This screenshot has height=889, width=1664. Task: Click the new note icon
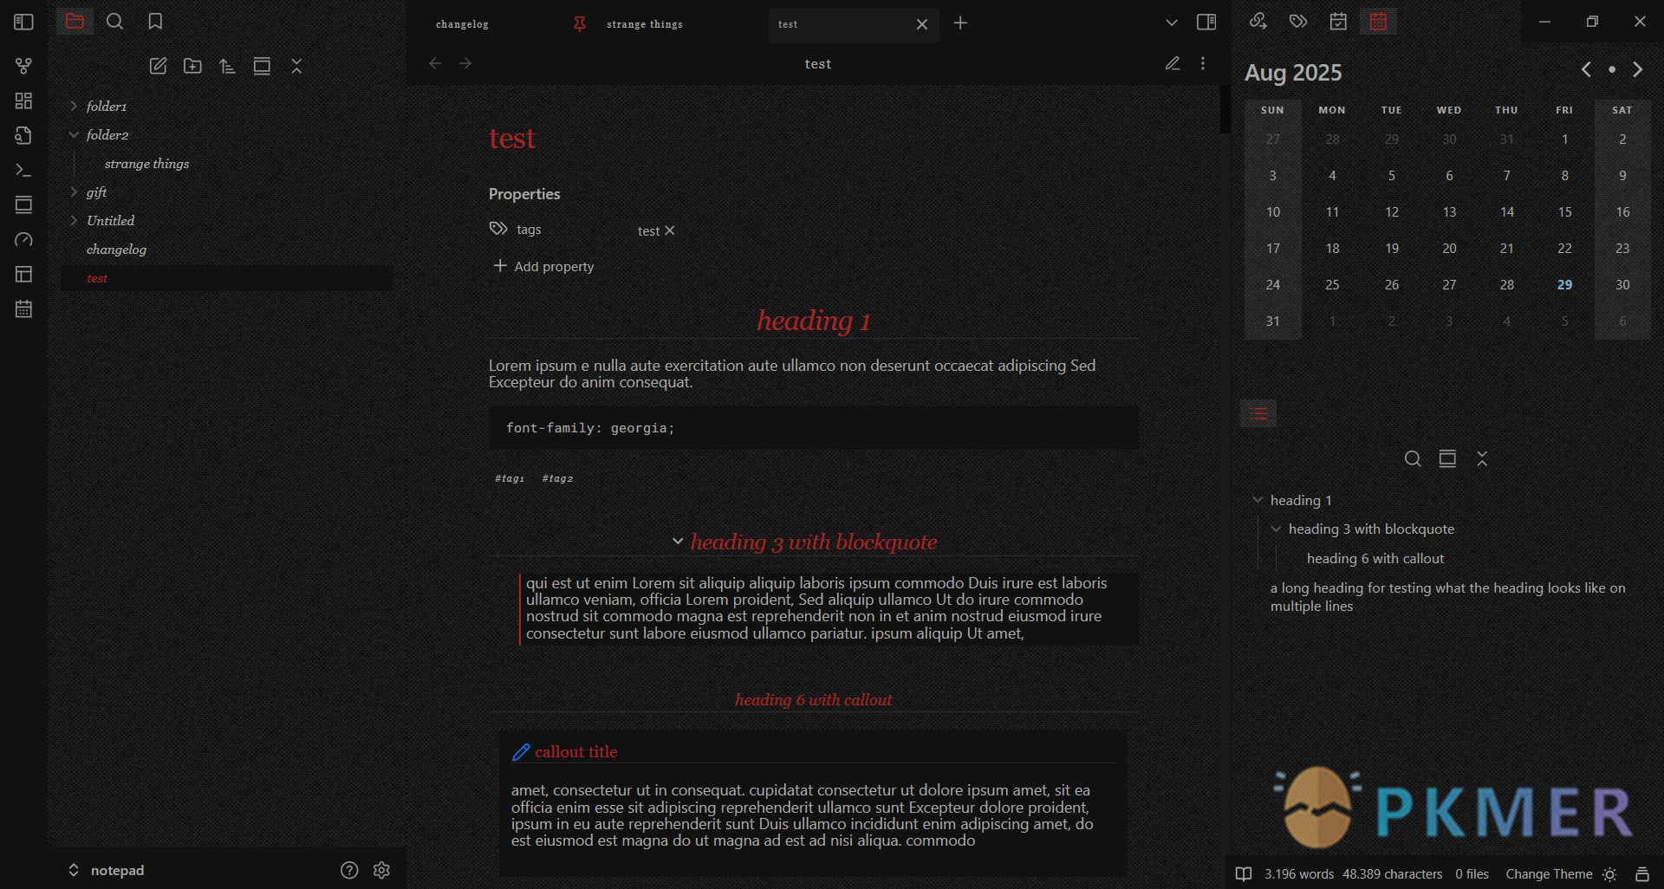(x=158, y=66)
